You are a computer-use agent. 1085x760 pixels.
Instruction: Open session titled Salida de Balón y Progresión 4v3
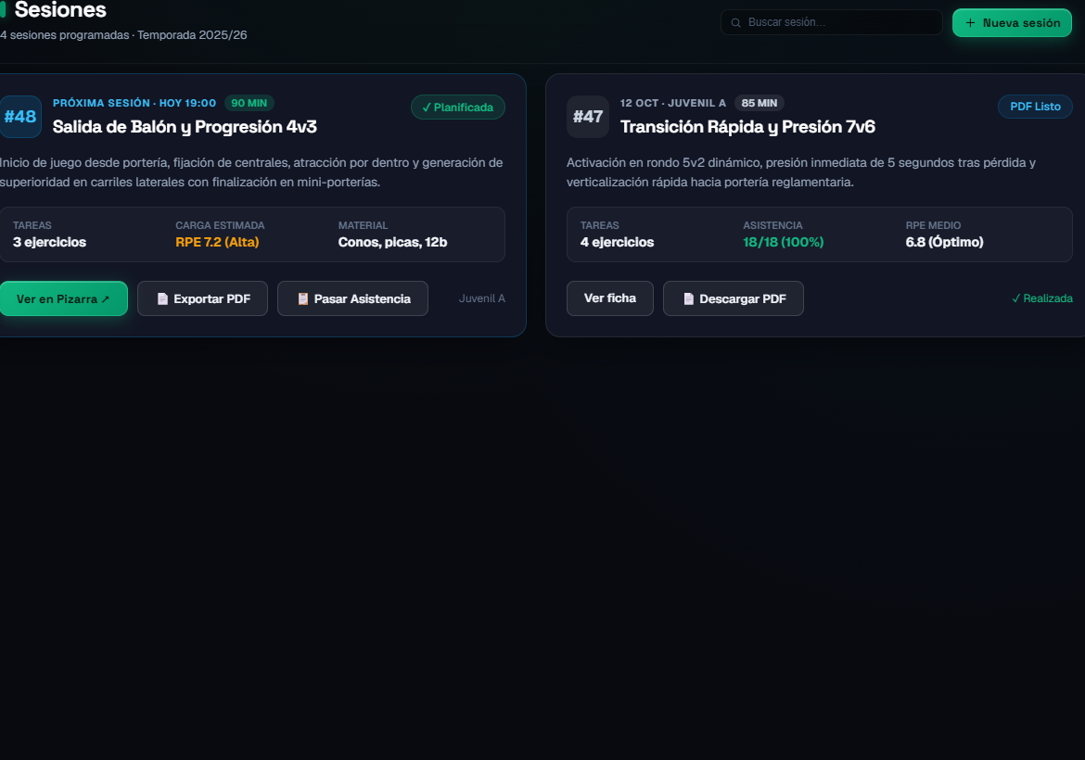pos(185,127)
